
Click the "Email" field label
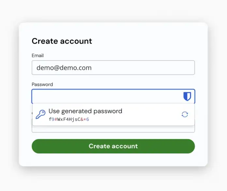pyautogui.click(x=38, y=56)
